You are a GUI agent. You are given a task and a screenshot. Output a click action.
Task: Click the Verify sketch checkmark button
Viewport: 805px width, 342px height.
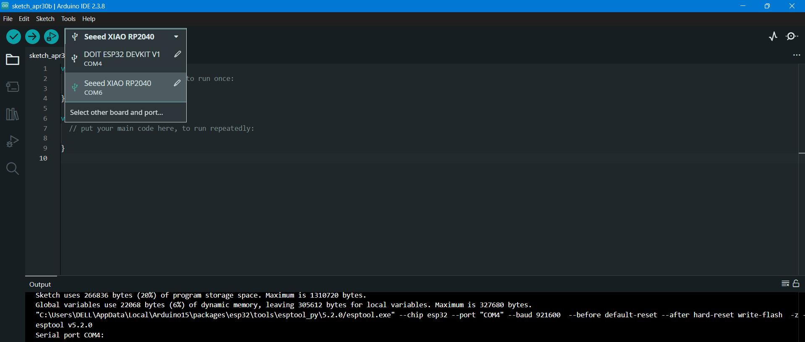tap(13, 37)
